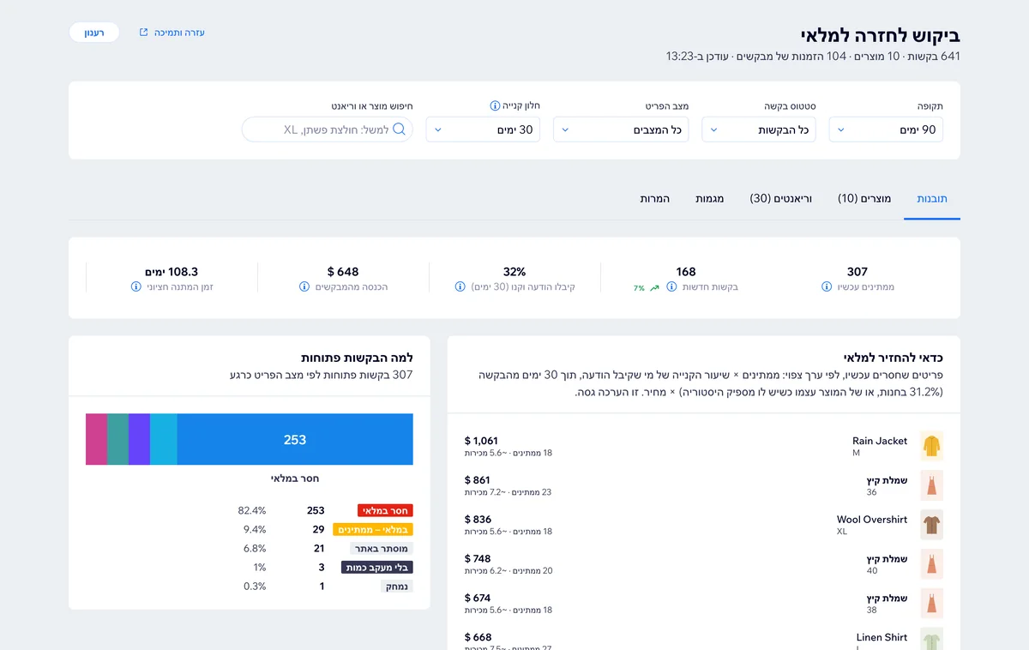Click the blue 253 bar segment
Screen dimensions: 1029x650
click(295, 439)
